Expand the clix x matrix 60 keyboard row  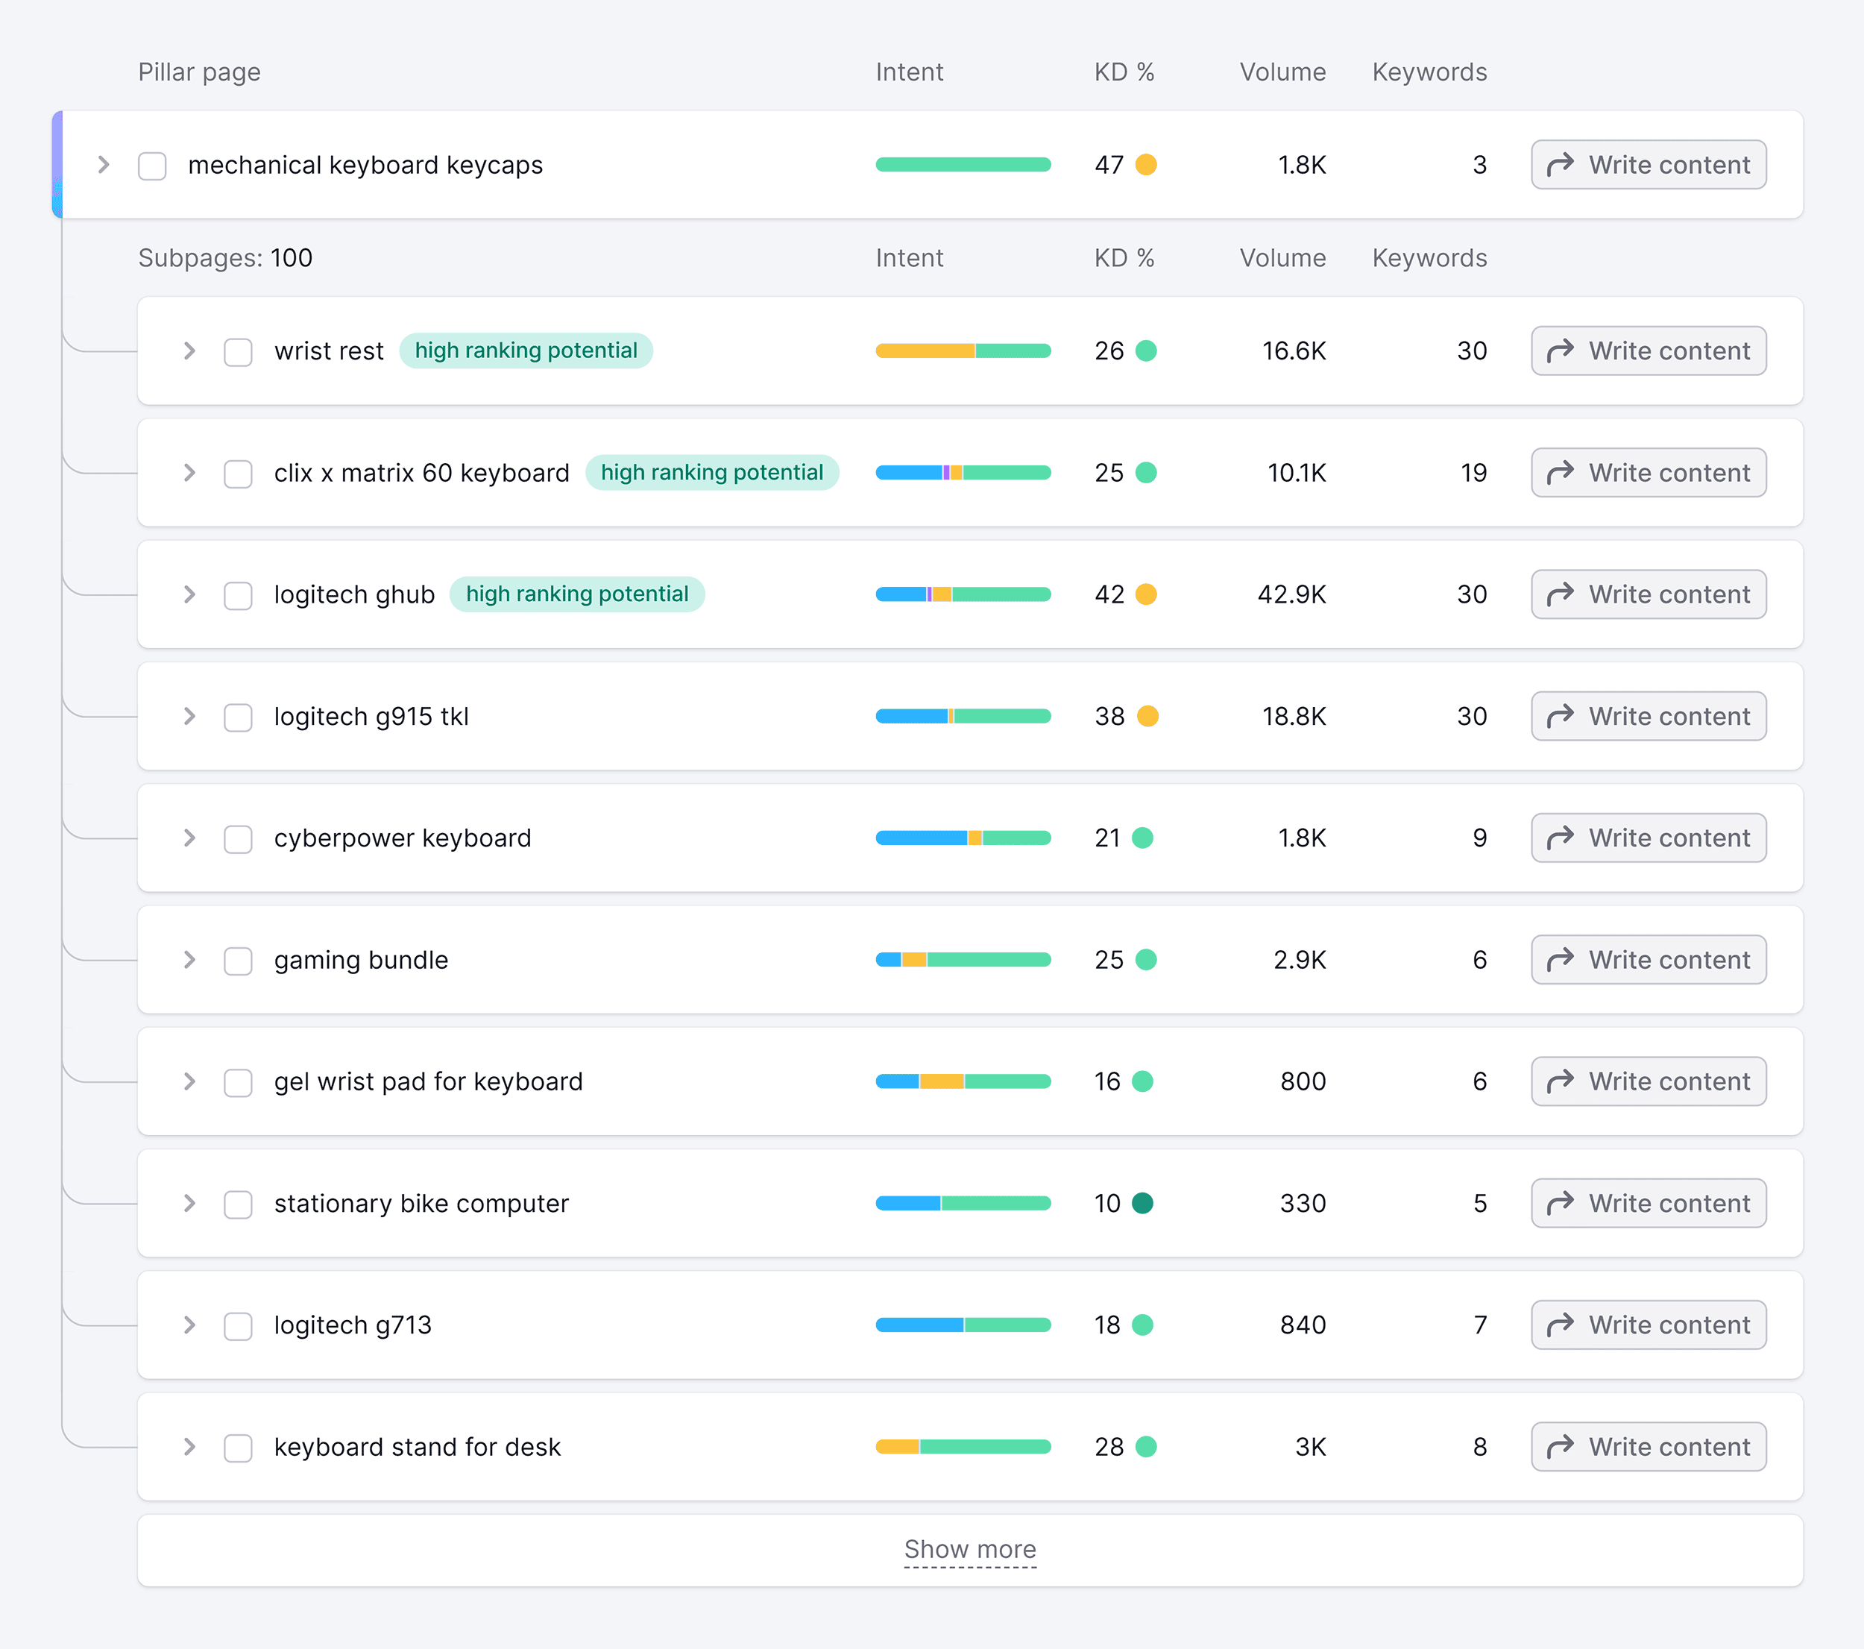point(189,472)
